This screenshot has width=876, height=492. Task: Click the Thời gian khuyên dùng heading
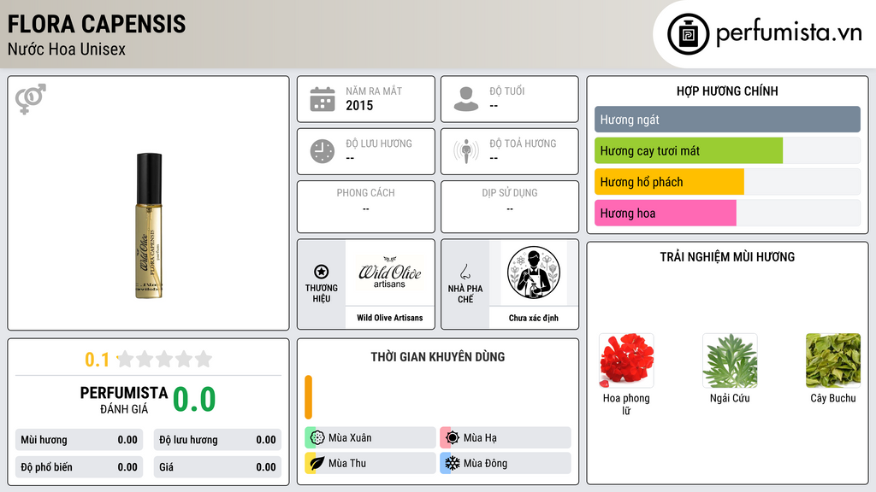tap(438, 356)
